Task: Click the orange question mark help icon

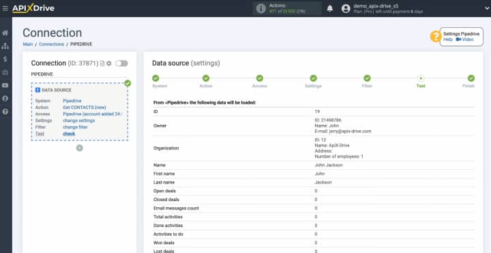Action: click(x=436, y=37)
